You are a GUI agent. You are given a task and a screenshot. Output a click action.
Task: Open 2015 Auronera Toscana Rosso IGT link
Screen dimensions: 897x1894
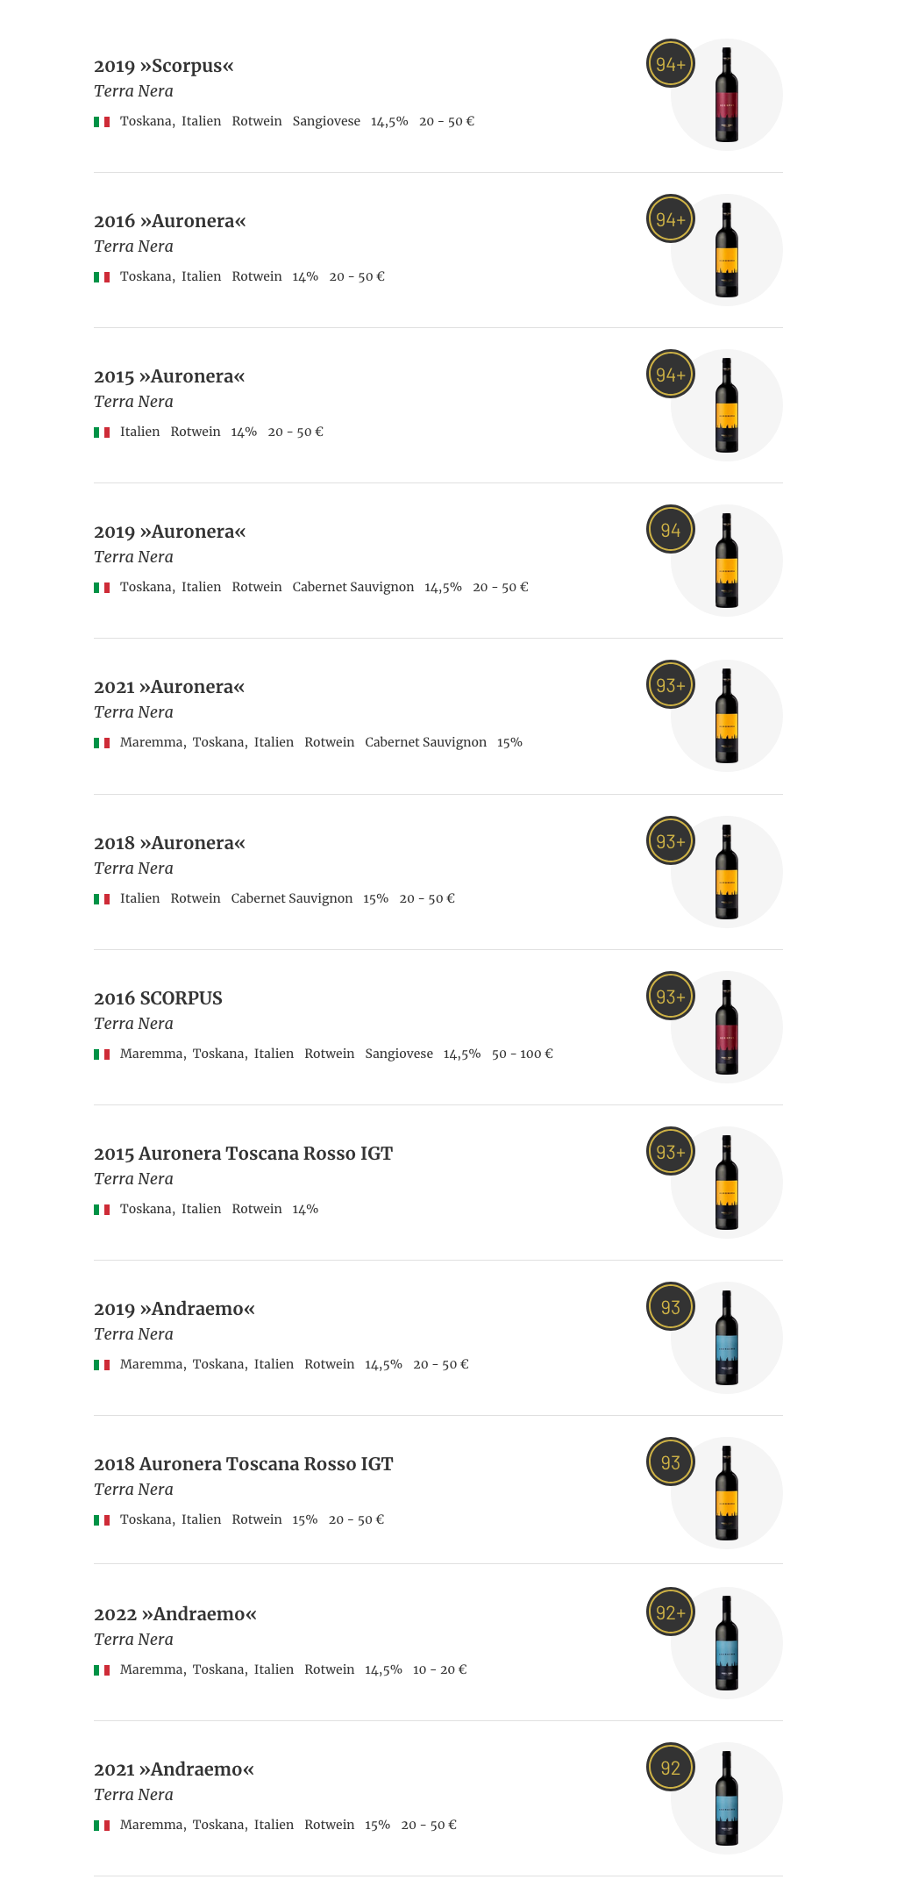pos(243,1154)
